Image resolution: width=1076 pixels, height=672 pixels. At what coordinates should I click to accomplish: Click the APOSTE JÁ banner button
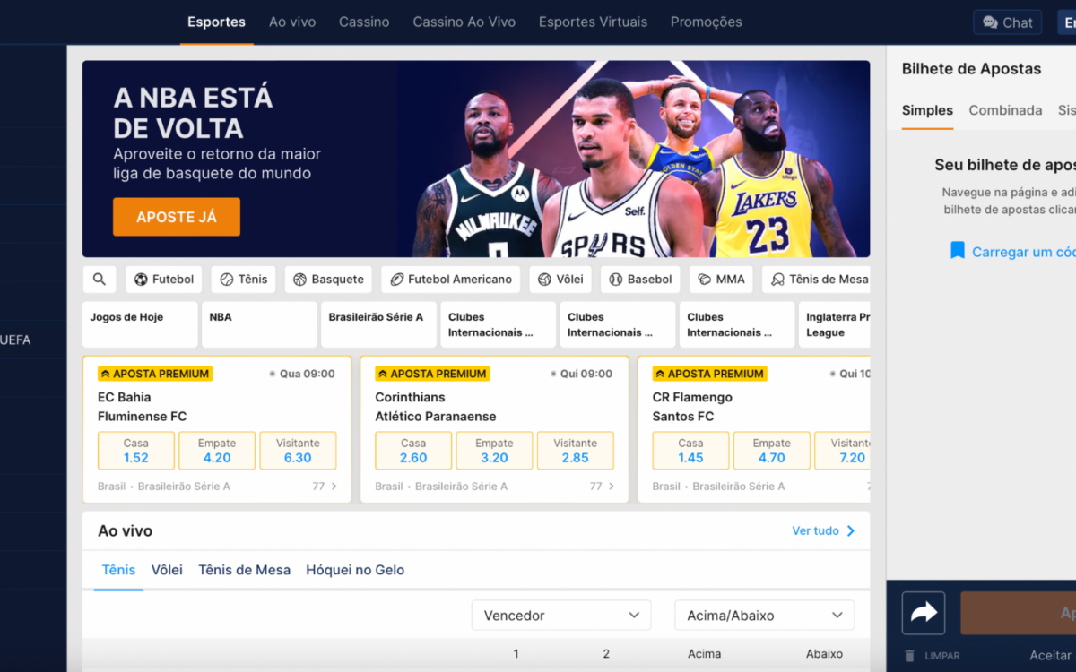click(176, 216)
